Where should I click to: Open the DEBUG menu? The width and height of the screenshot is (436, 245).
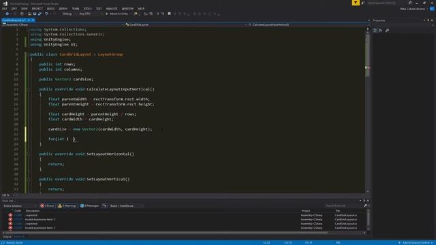pyautogui.click(x=63, y=9)
